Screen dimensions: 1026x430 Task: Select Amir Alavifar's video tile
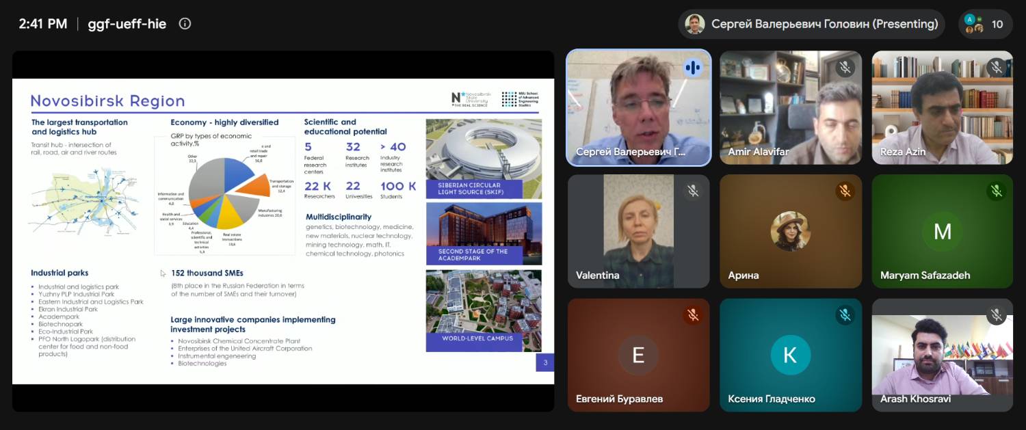pos(791,107)
